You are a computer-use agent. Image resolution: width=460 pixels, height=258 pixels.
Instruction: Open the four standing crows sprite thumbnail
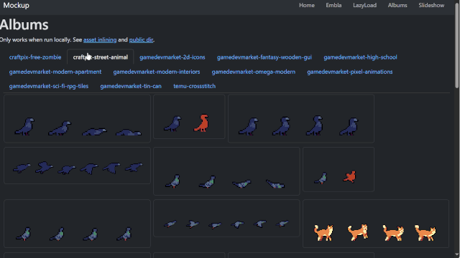point(301,118)
